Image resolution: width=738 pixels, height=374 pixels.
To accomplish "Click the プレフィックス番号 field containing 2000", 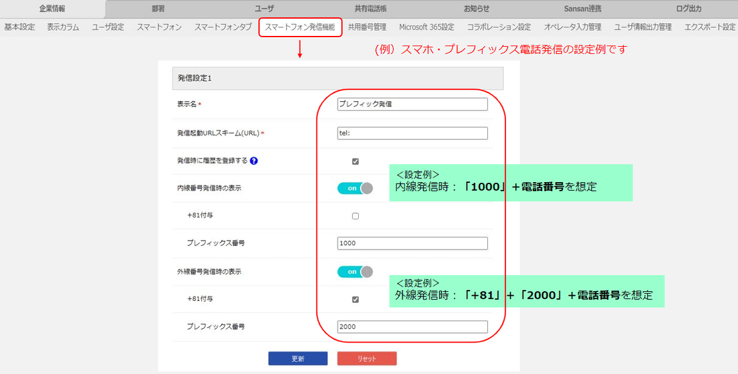I will (x=412, y=327).
